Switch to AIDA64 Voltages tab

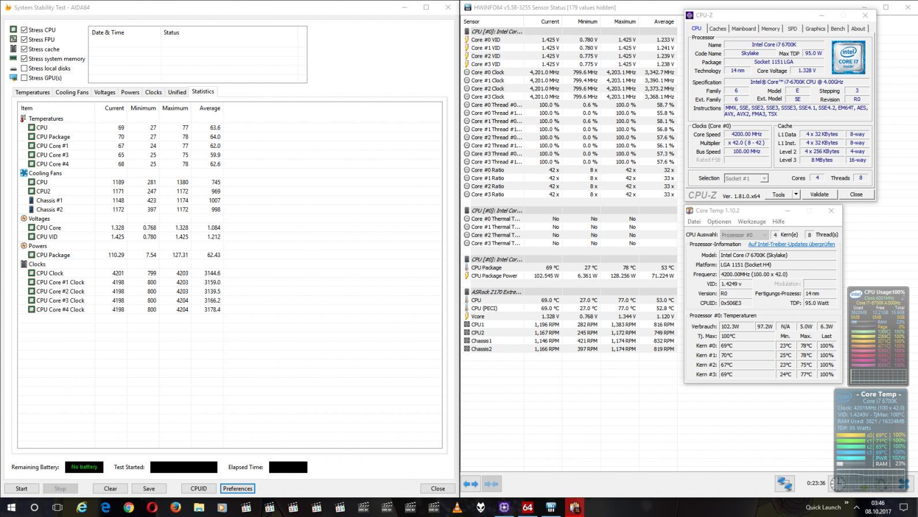pyautogui.click(x=105, y=92)
